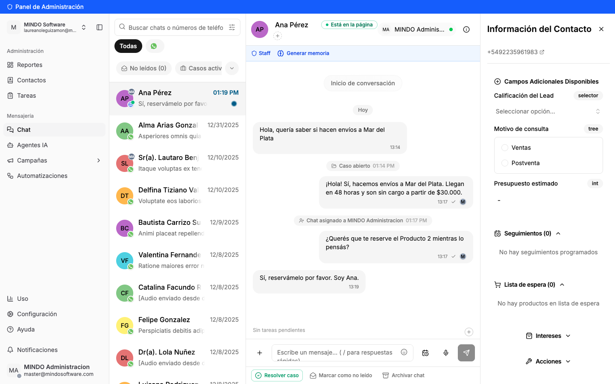Expand the Acciones section

click(548, 361)
